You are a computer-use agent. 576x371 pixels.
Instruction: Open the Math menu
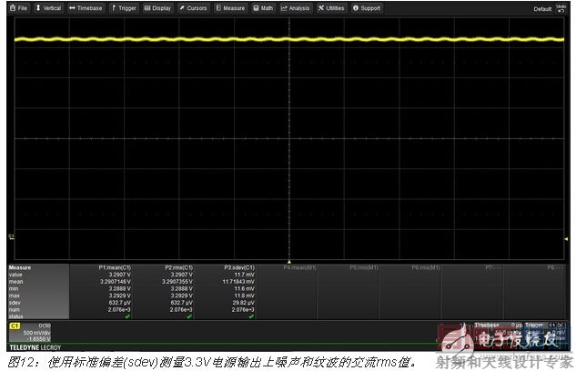coord(263,8)
